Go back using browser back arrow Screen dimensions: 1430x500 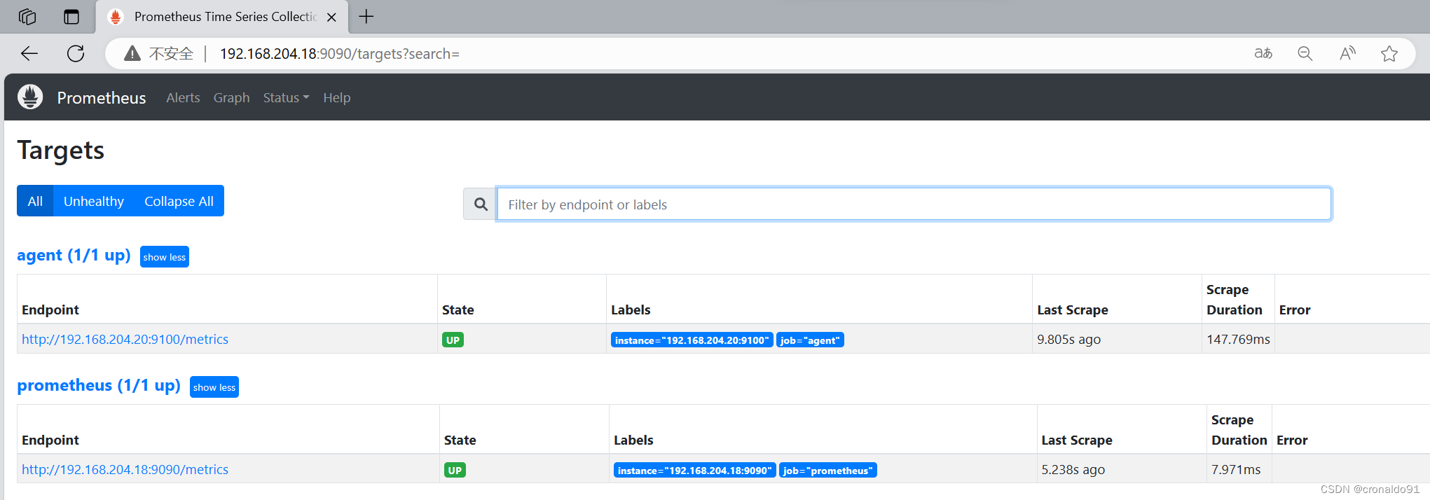[x=29, y=53]
